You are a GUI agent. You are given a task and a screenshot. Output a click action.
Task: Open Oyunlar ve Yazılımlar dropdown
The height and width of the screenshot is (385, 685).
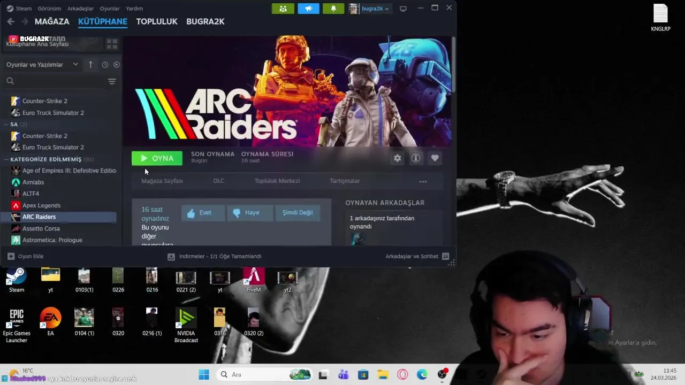[x=42, y=65]
